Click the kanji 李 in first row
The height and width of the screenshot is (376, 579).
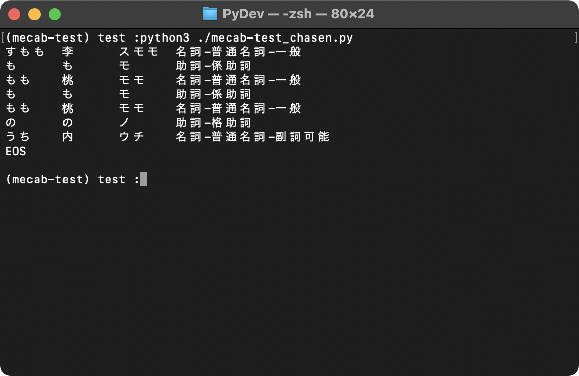(x=68, y=52)
